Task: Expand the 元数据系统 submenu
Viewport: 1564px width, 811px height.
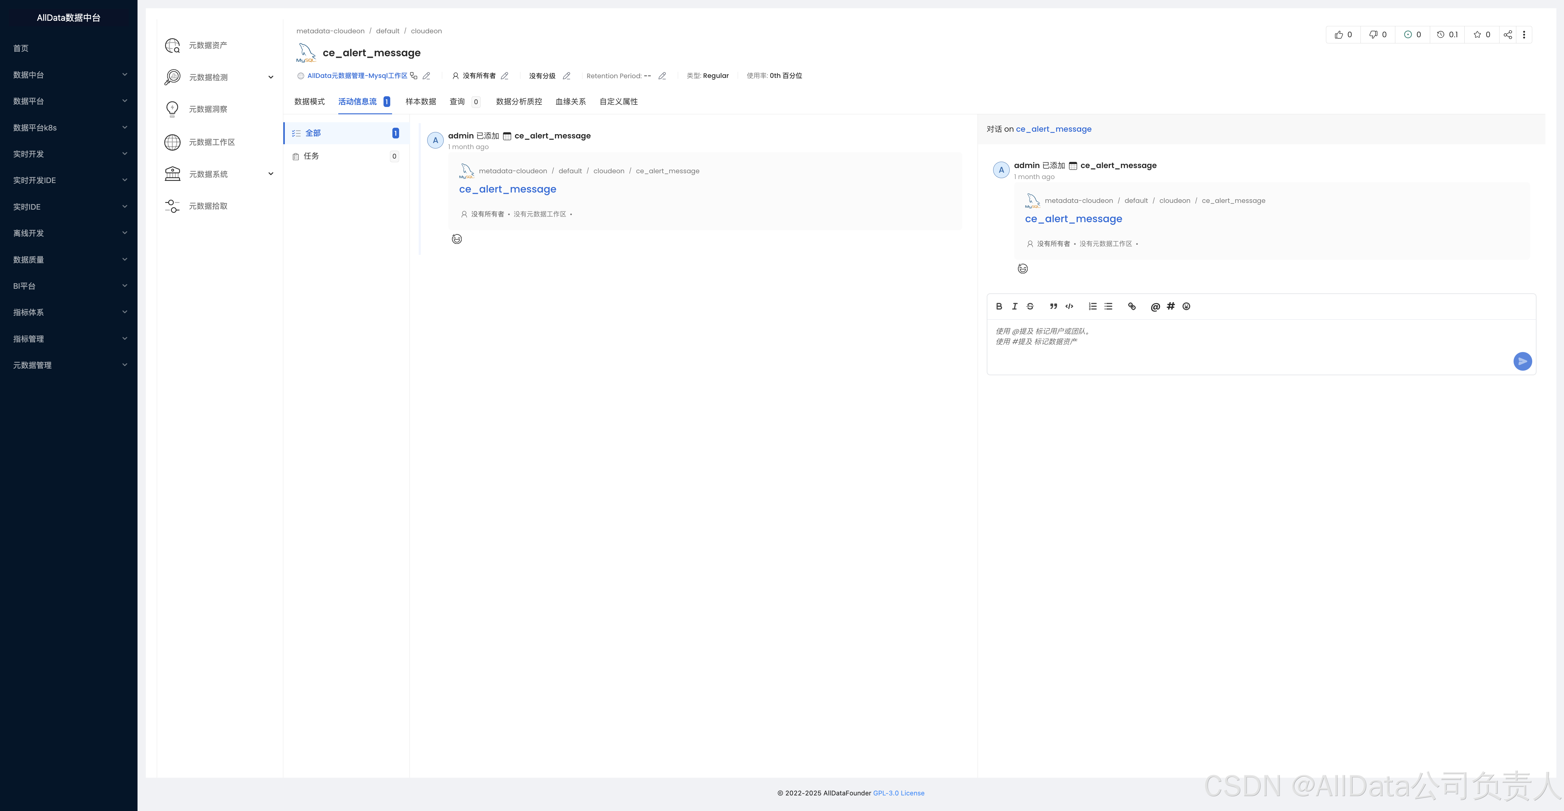Action: point(271,174)
